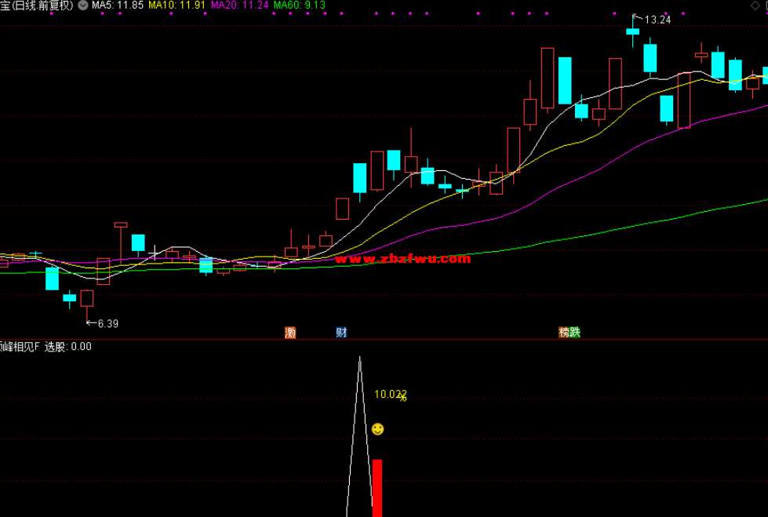Click the 选股: 0.00 indicator value
The height and width of the screenshot is (517, 768).
click(x=68, y=347)
